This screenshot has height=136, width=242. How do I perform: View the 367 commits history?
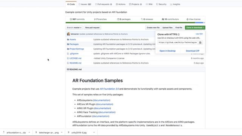(x=77, y=19)
